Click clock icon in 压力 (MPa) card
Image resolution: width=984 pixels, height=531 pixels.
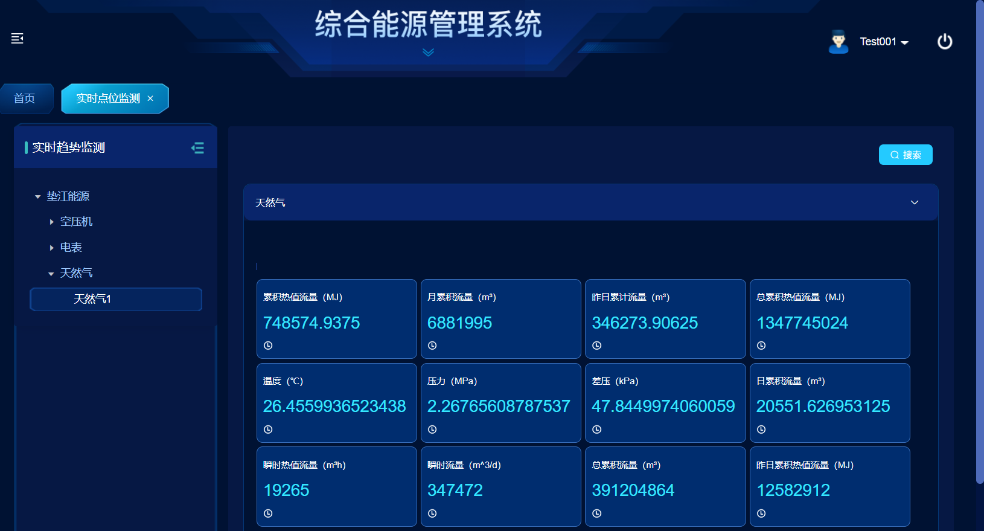click(432, 430)
